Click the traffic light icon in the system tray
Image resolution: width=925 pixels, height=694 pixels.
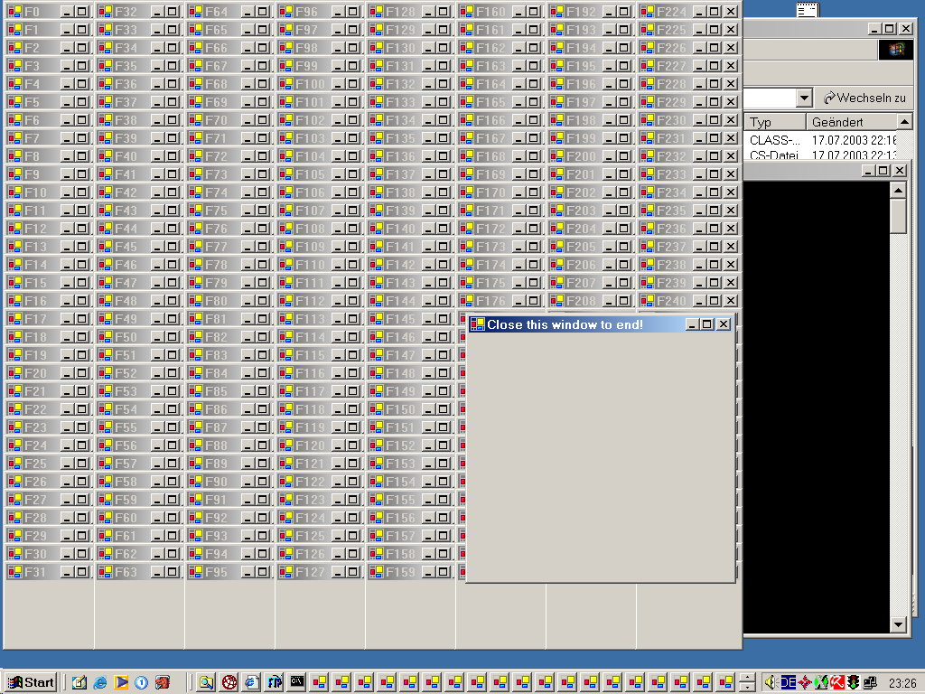point(854,682)
